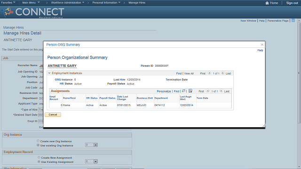The image size is (301, 169).
Task: Click department cell 0474112
Action: point(159,105)
